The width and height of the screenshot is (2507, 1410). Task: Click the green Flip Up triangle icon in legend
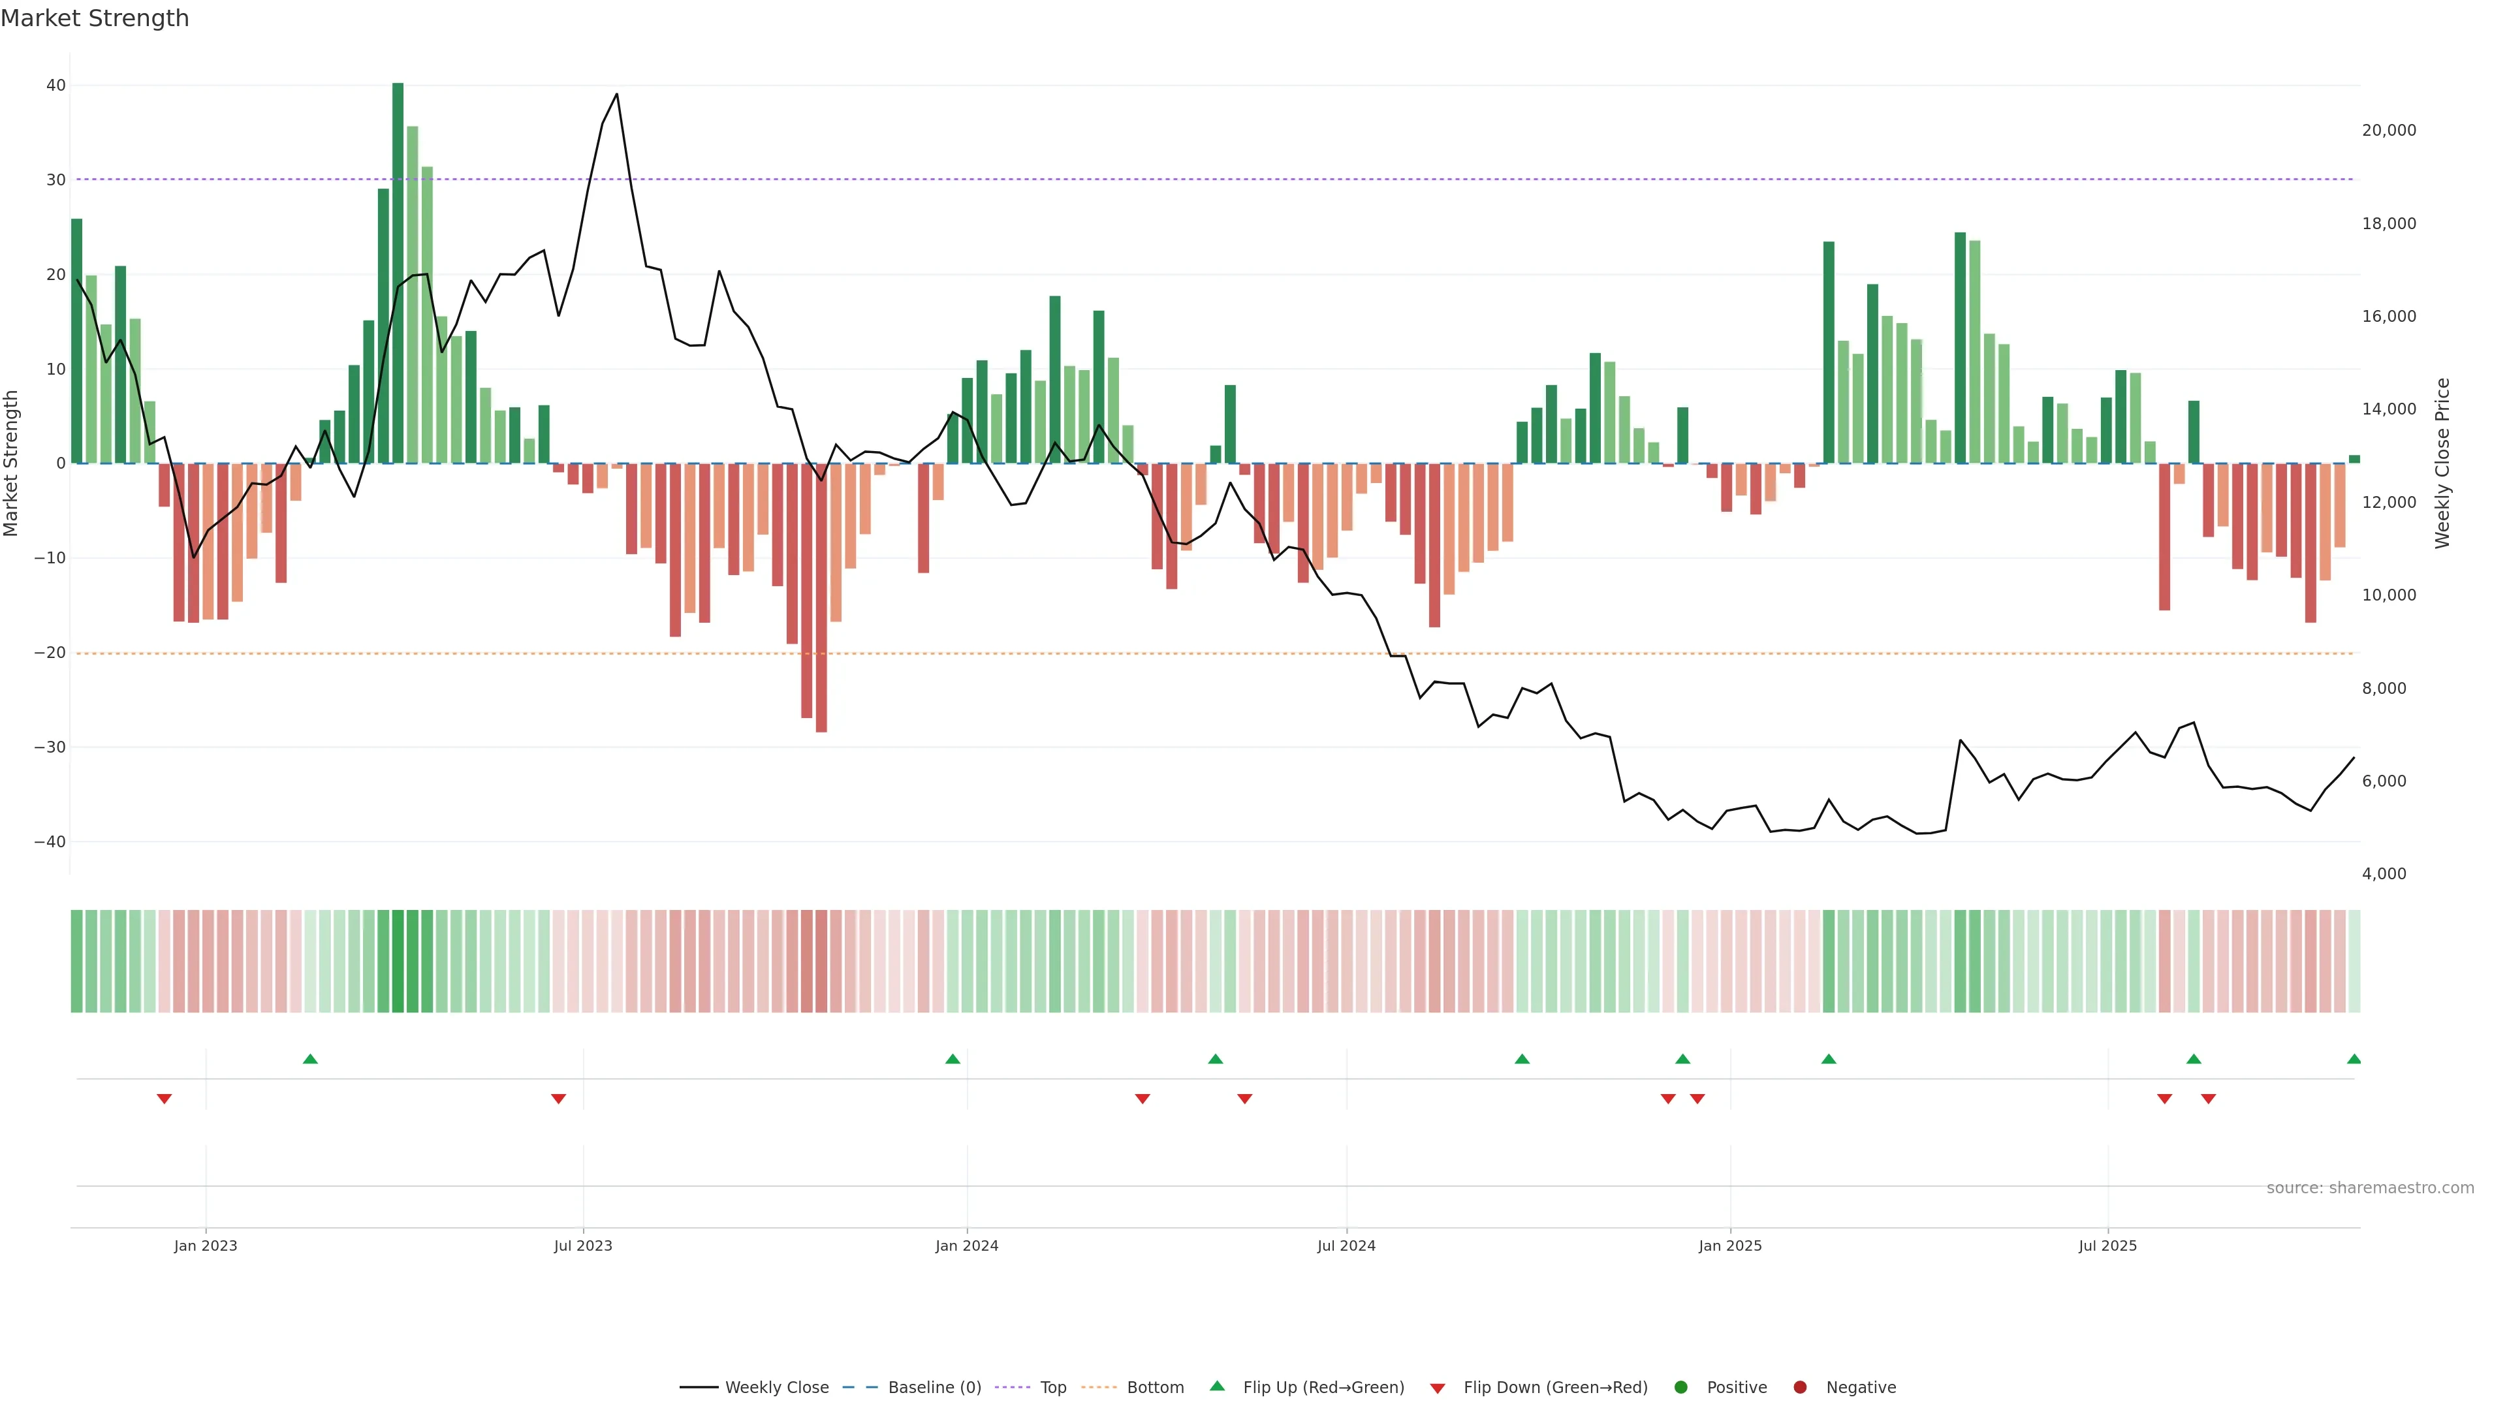[x=1216, y=1386]
